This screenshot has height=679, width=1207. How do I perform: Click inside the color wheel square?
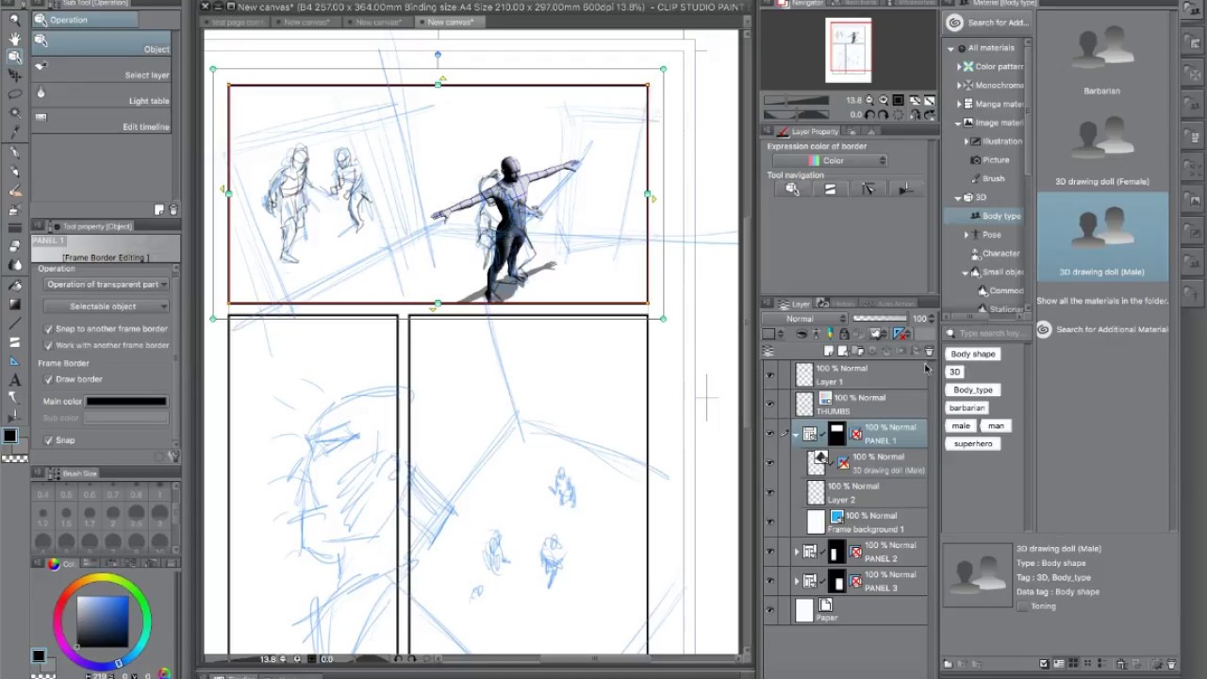[102, 621]
